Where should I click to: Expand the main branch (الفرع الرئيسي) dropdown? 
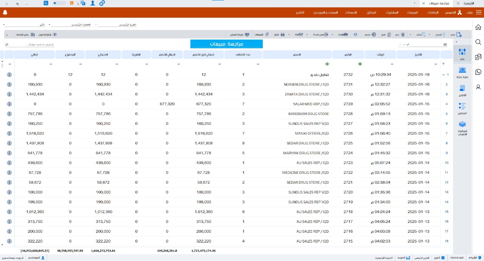[95, 25]
